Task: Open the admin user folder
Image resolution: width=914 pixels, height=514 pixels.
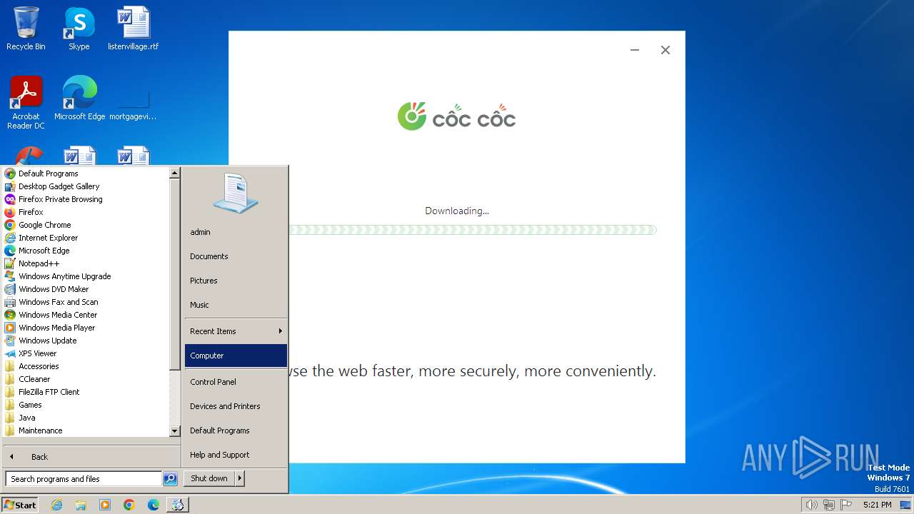Action: pos(236,232)
